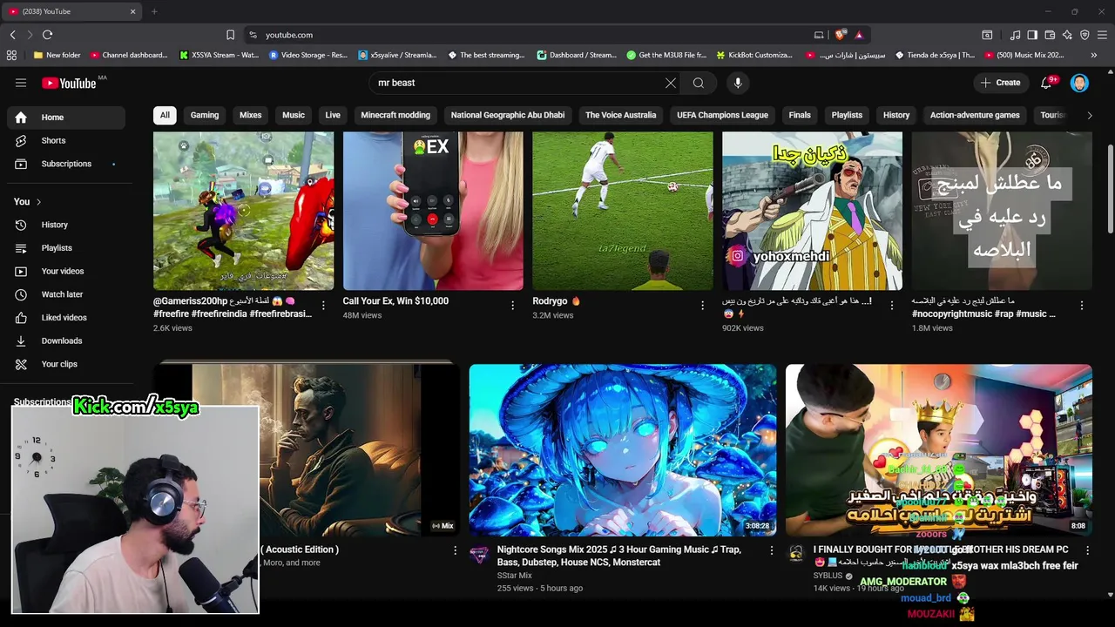The height and width of the screenshot is (627, 1115).
Task: Select the Music filter chip
Action: point(294,115)
